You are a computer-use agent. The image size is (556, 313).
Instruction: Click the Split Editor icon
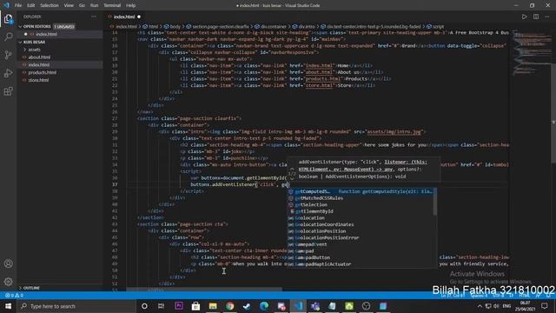536,17
